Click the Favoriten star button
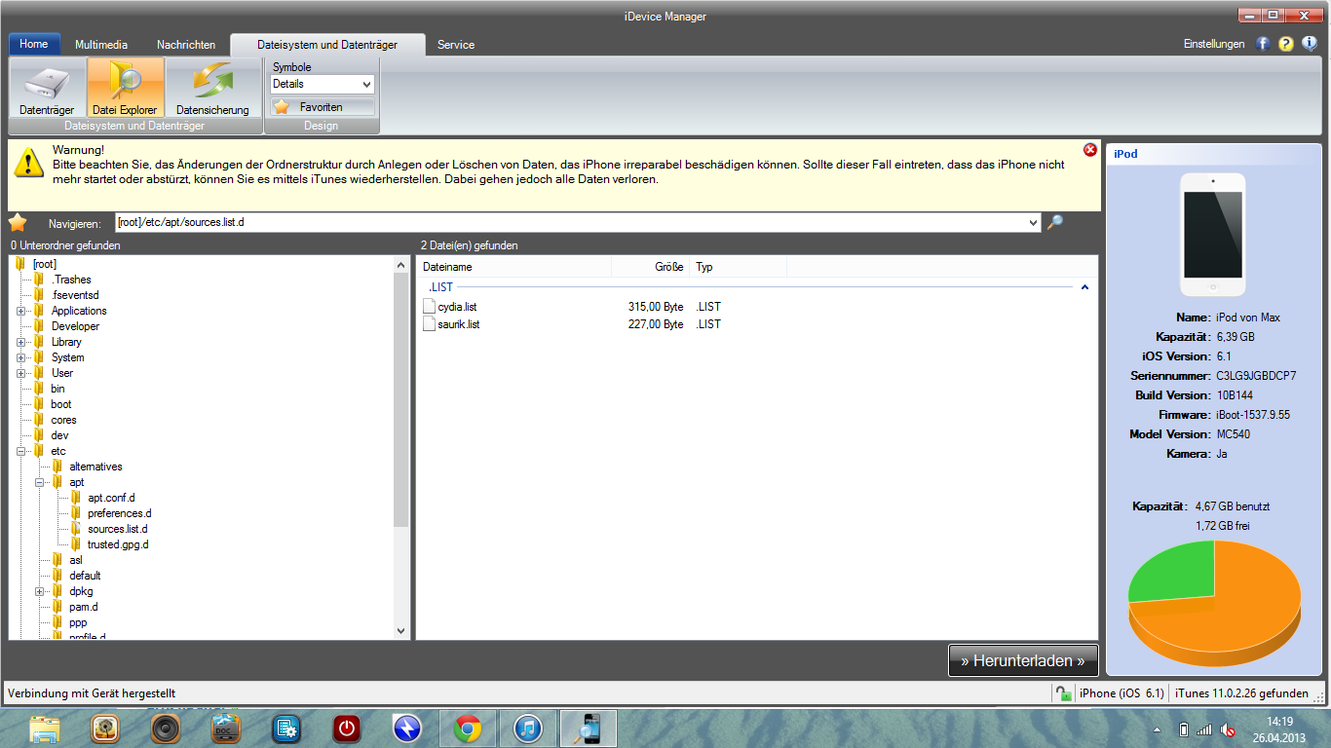 (323, 107)
